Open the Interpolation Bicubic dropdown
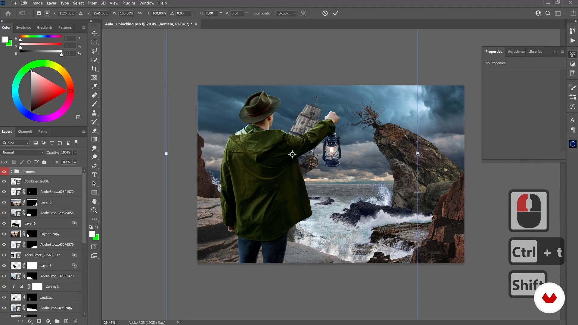Screen dimensions: 578x325 287,13
